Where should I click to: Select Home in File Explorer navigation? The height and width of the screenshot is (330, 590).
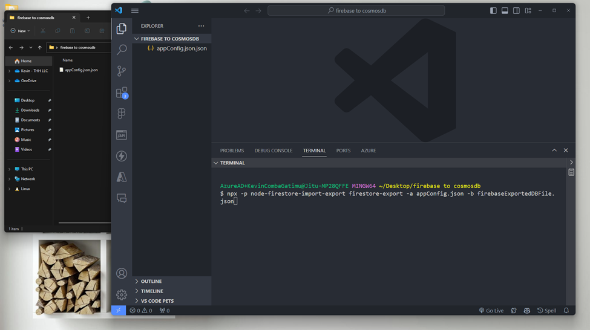[x=28, y=61]
